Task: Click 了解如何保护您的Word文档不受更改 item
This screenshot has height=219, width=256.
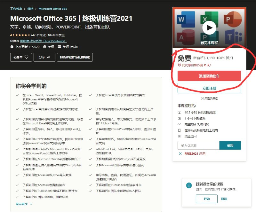Action: click(x=121, y=159)
